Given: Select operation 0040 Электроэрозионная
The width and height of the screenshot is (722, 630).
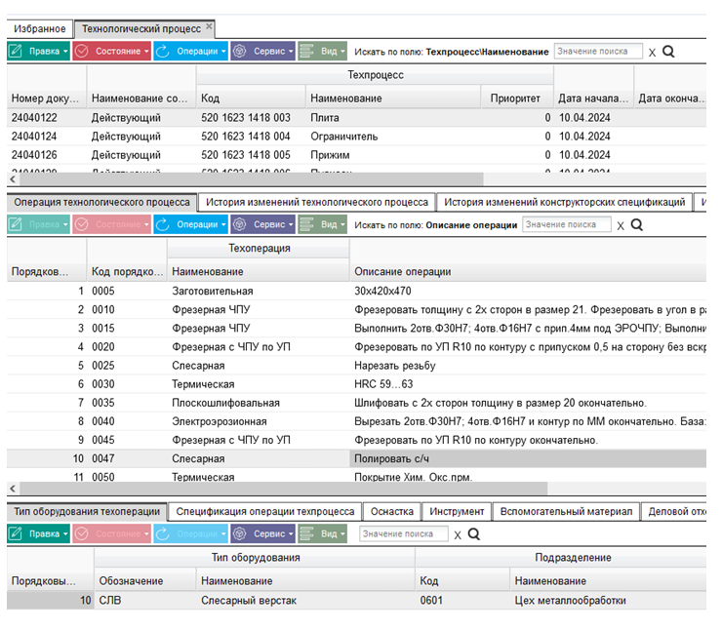Looking at the screenshot, I should click(356, 421).
